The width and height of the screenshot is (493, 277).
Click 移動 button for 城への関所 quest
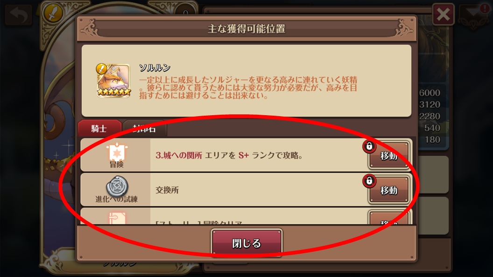389,155
